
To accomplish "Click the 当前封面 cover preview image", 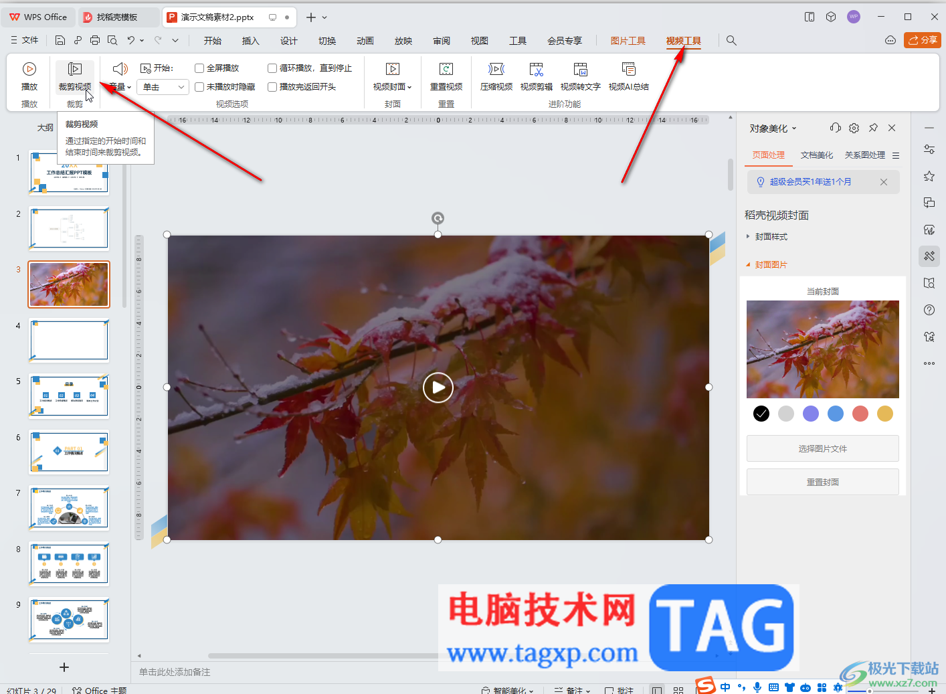I will pos(823,349).
